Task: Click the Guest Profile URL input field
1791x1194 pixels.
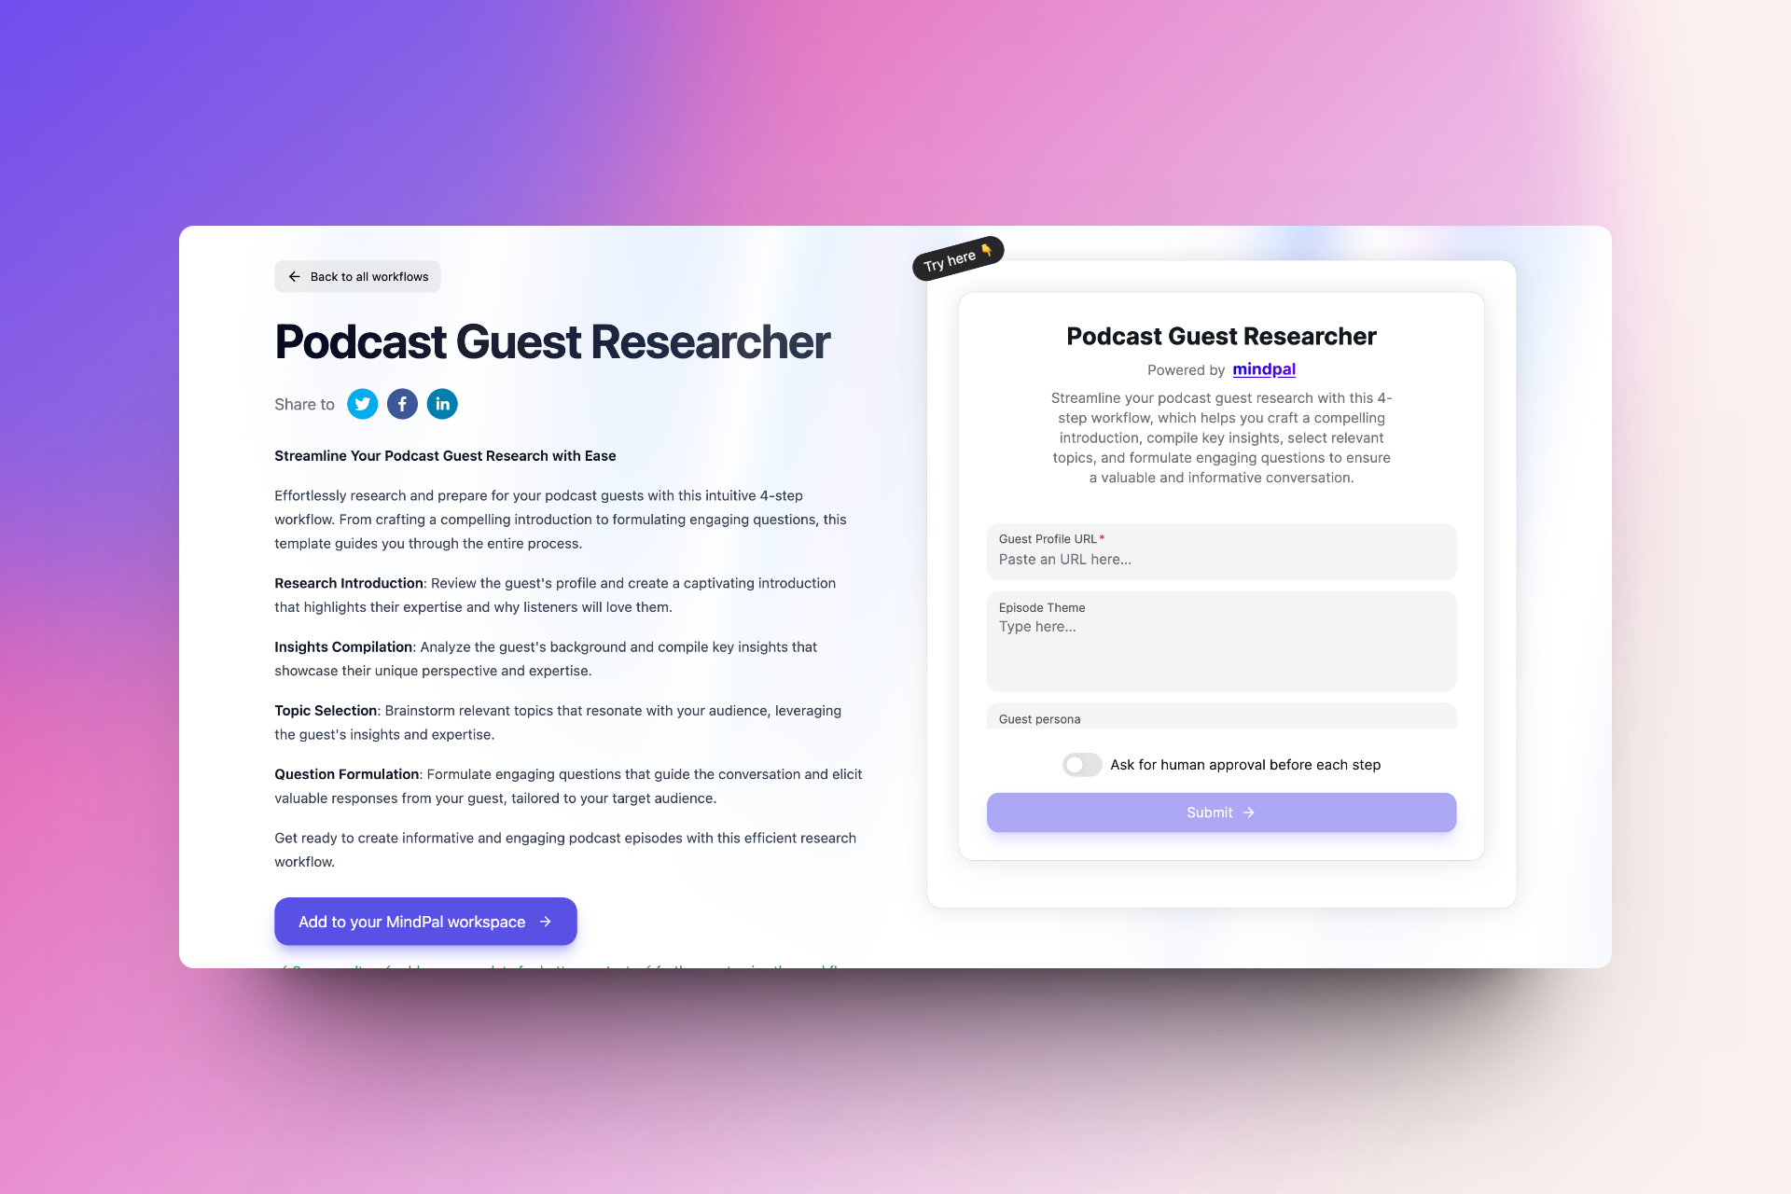Action: (x=1221, y=560)
